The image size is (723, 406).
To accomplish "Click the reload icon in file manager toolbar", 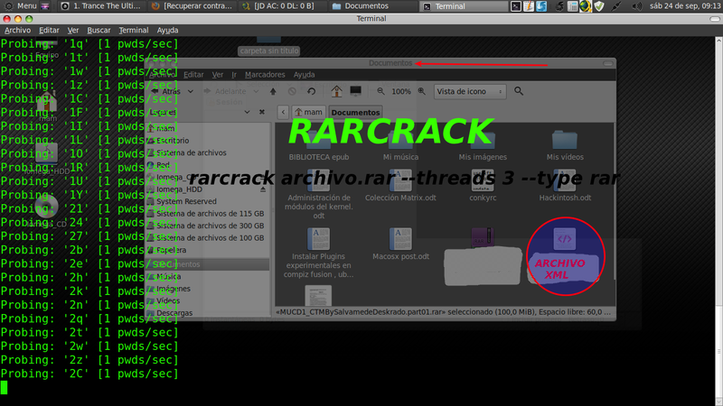I will (x=312, y=91).
